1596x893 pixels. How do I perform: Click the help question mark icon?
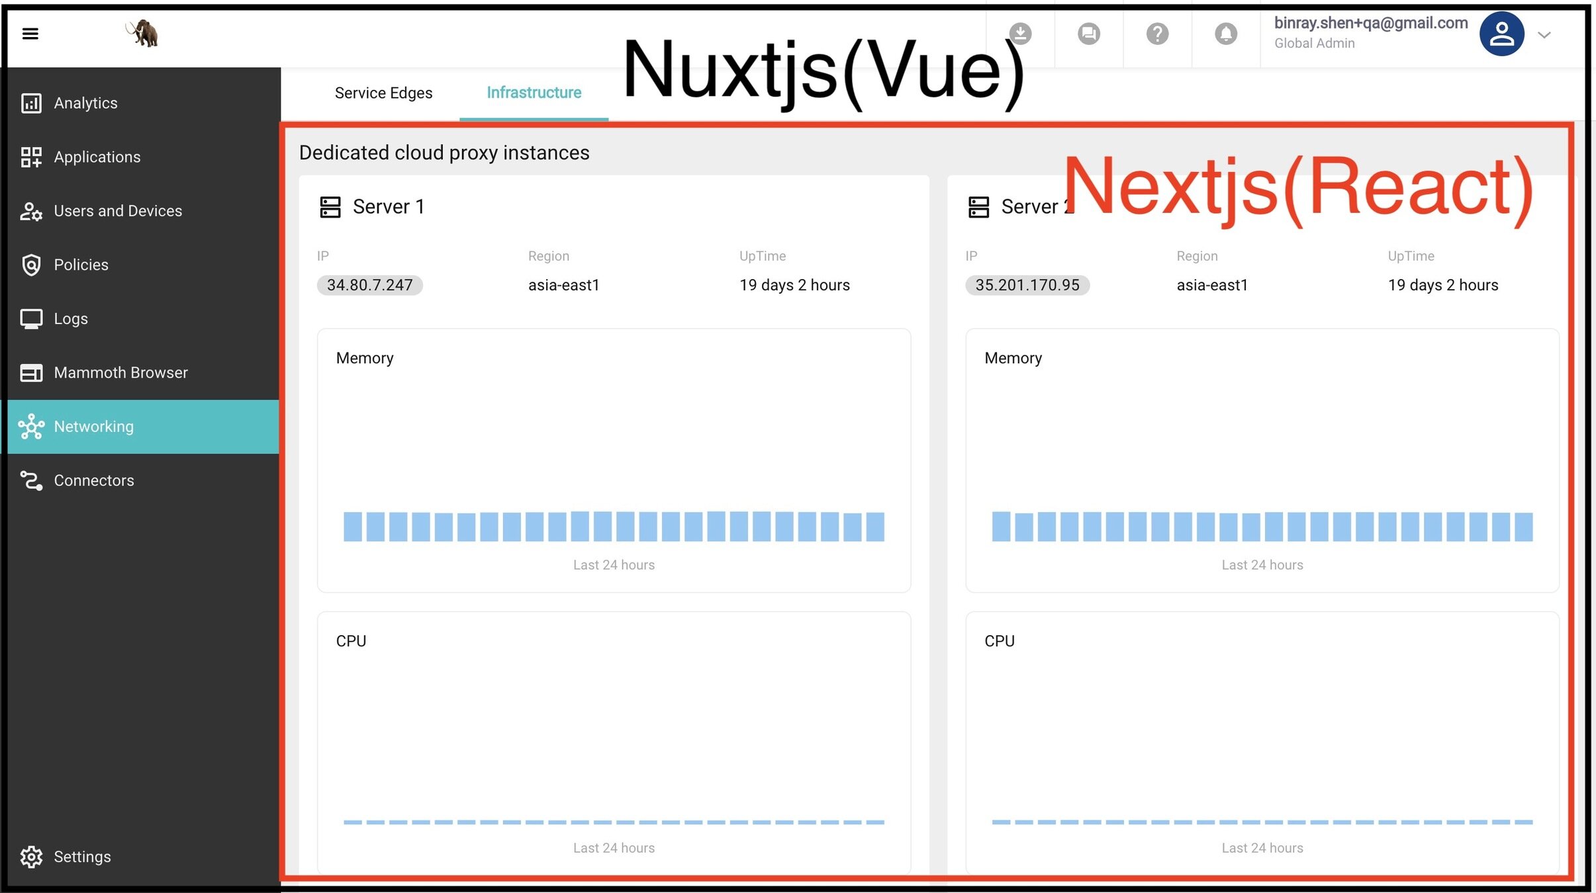tap(1158, 34)
